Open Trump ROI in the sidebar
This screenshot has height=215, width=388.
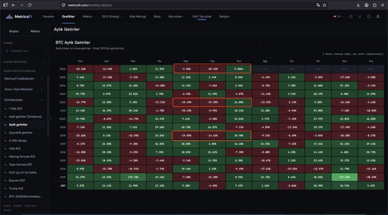[x=16, y=189]
